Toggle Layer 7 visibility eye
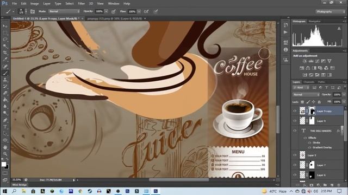348x195 pixels. pyautogui.click(x=295, y=165)
